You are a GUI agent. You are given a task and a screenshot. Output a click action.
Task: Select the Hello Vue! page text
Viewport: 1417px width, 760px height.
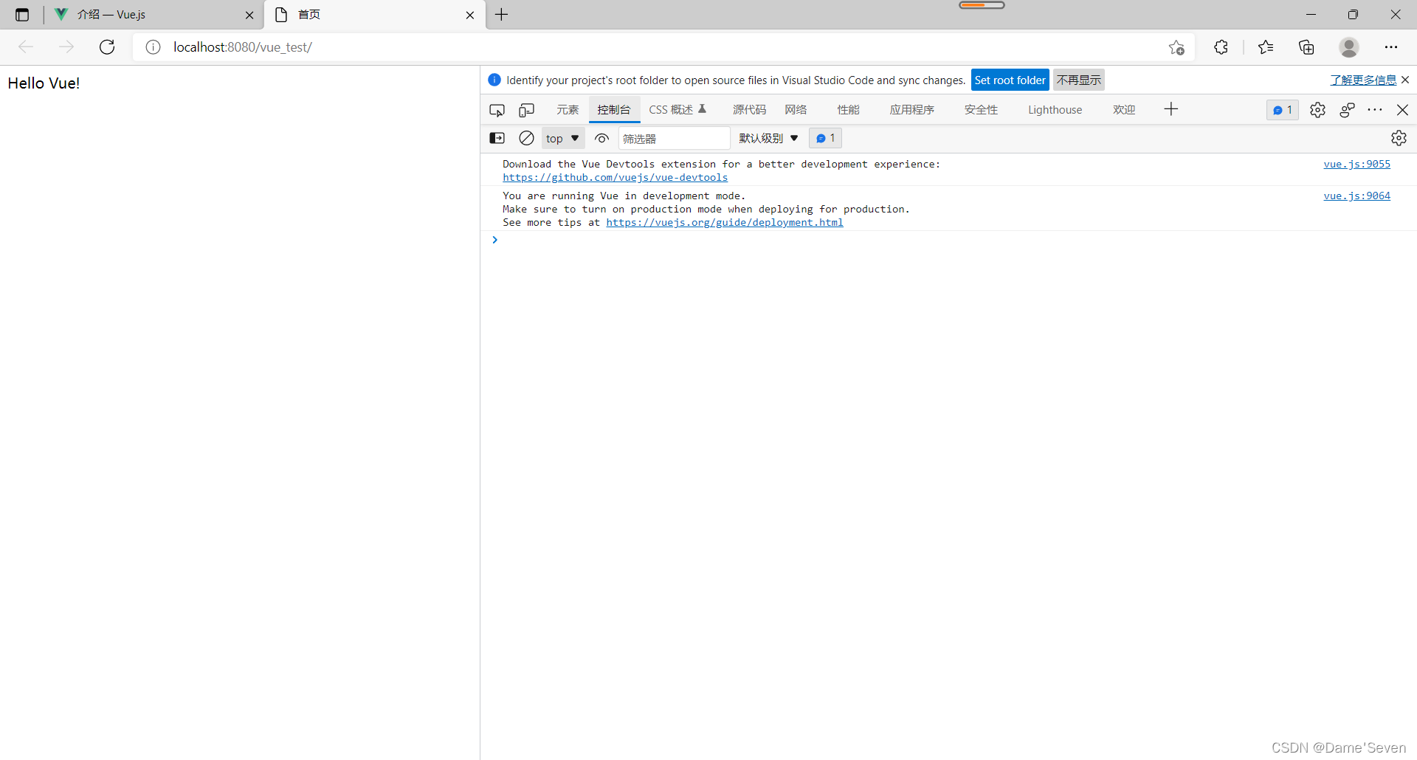(44, 83)
